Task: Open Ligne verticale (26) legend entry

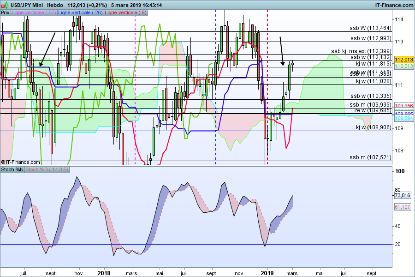Action: pos(81,13)
